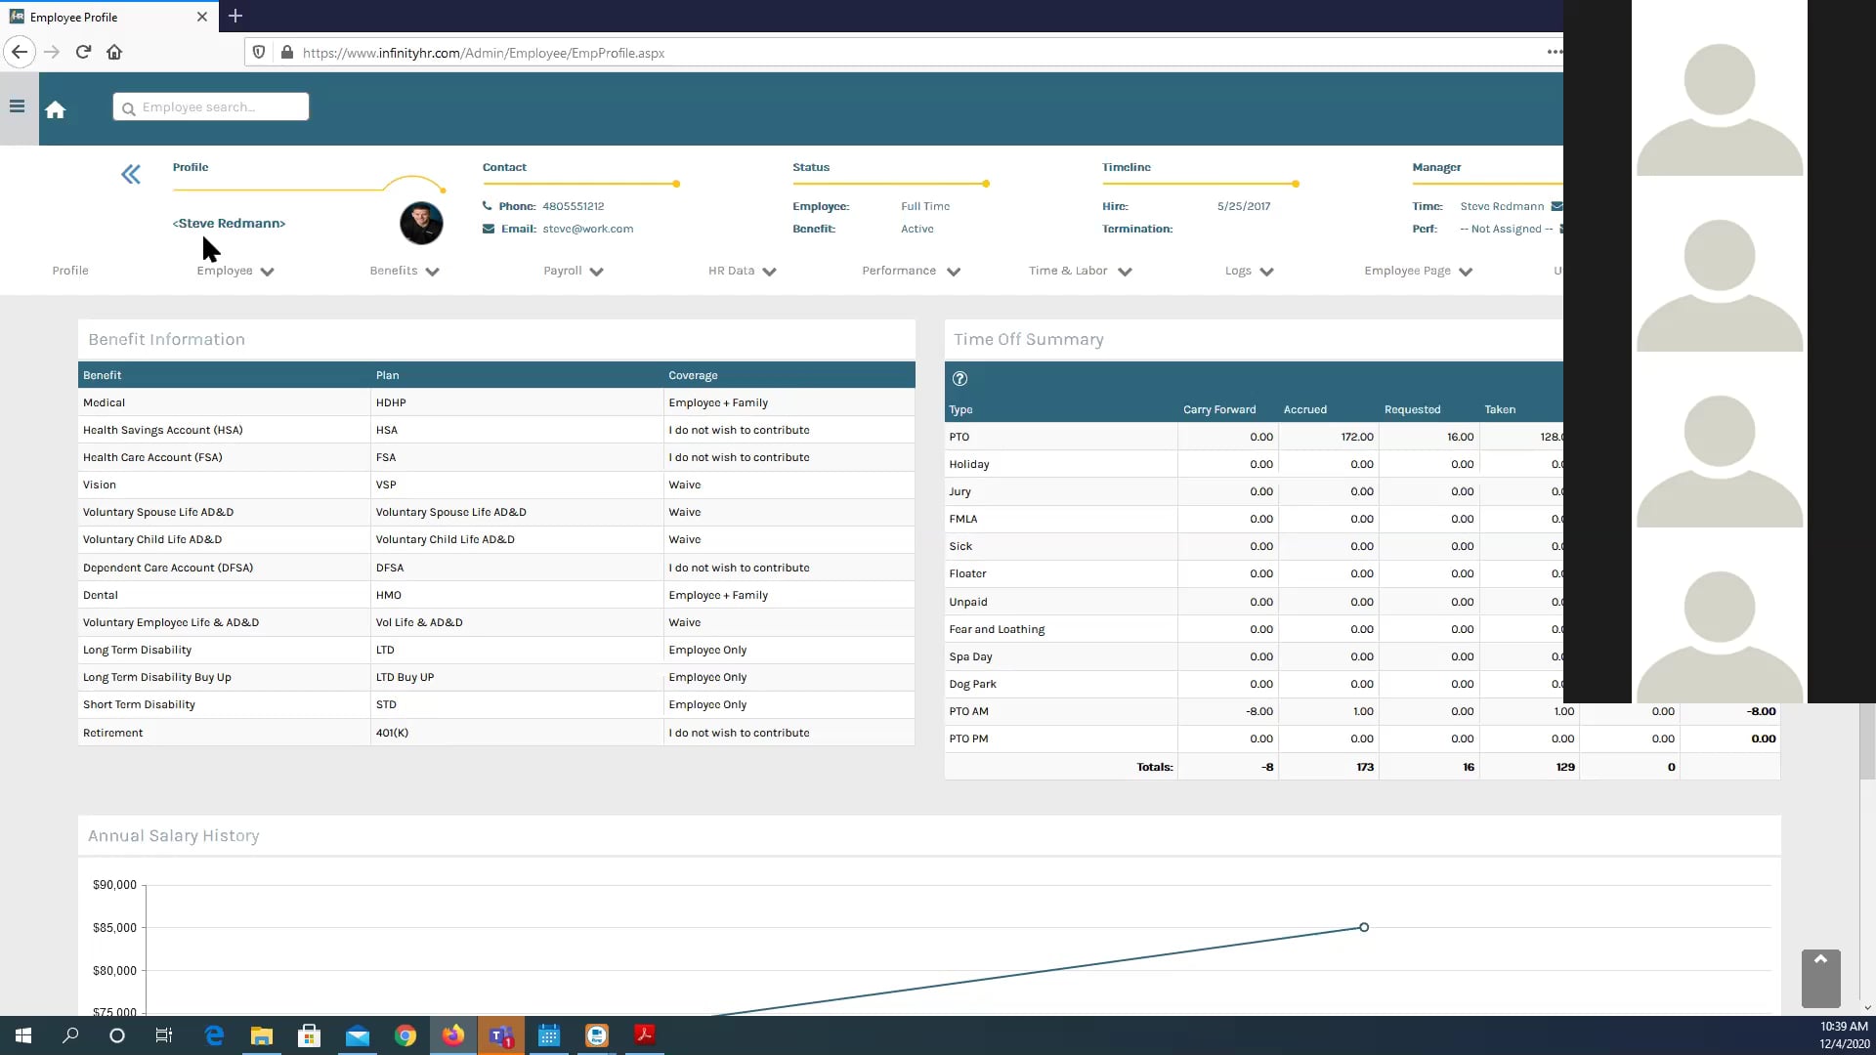Click the Contact section progress indicator dot

click(676, 184)
